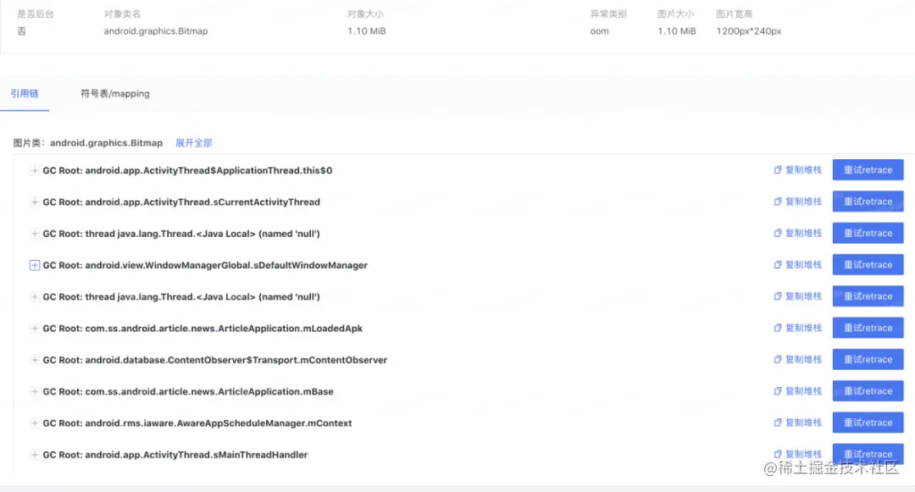The width and height of the screenshot is (915, 492).
Task: Select GC Root ArticleApplication.mLoadedApk text
Action: tap(202, 329)
